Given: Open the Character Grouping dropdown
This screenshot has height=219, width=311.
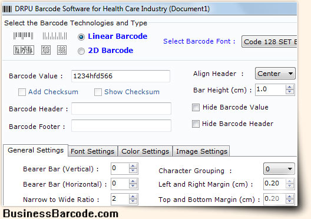Looking at the screenshot, I should pyautogui.click(x=279, y=169).
